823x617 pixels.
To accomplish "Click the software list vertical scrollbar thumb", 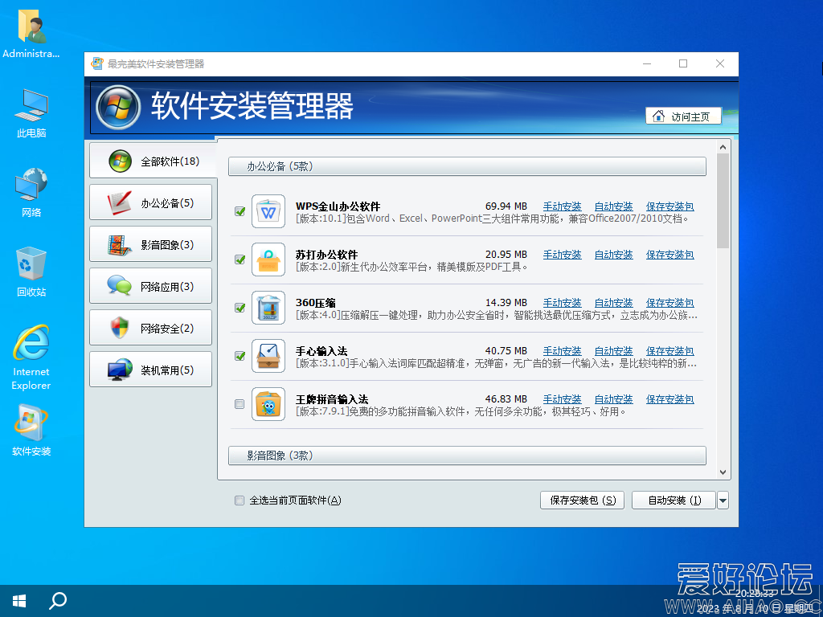I will coord(723,201).
